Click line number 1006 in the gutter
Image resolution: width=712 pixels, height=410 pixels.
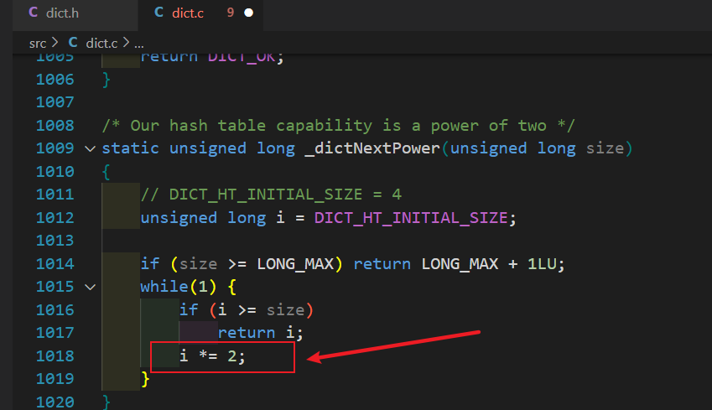click(55, 80)
